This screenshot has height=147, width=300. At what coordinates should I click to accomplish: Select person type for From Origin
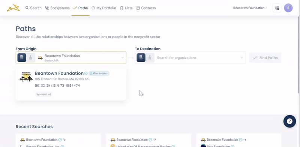[x=31, y=58]
